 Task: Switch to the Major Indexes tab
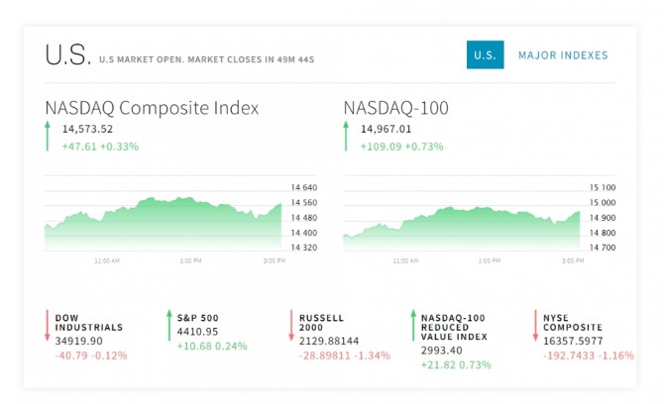[x=563, y=55]
